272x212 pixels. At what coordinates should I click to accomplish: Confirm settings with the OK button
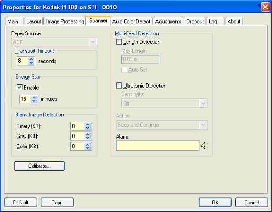pyautogui.click(x=215, y=203)
